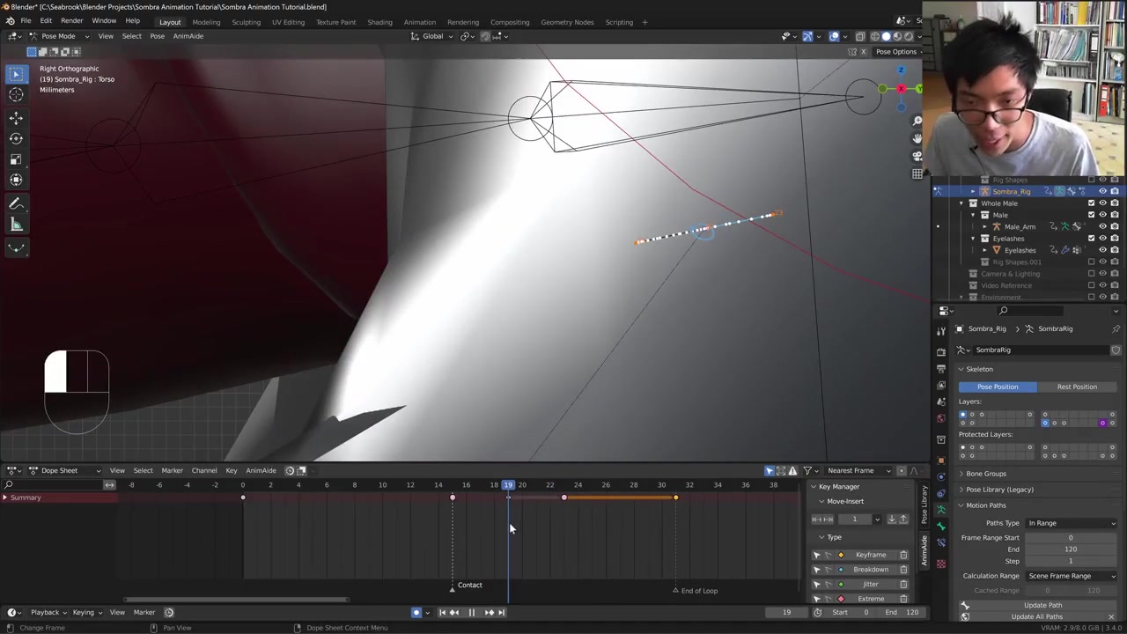Click the pan view hand icon
This screenshot has width=1127, height=634.
[x=917, y=138]
